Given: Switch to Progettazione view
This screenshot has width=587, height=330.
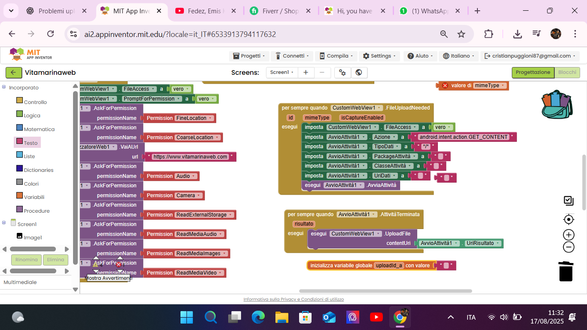Looking at the screenshot, I should (532, 73).
